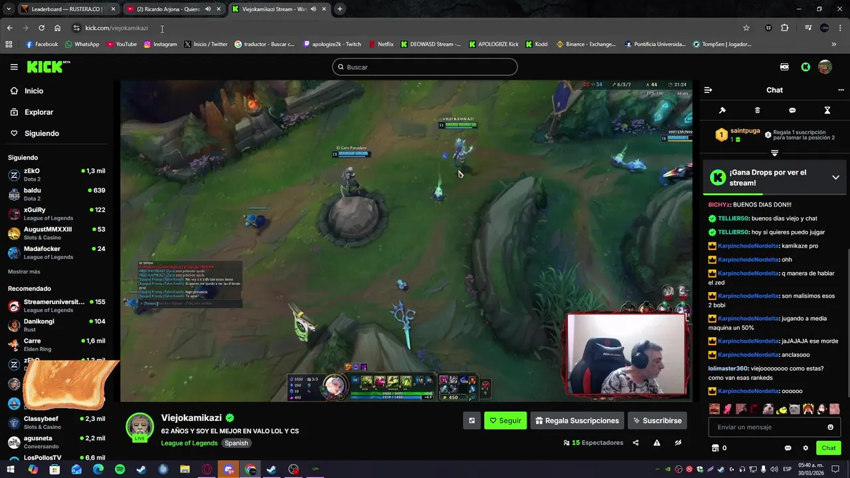
Task: Click KarpinchodeNordelta username saying kamikaze pro
Action: point(748,246)
